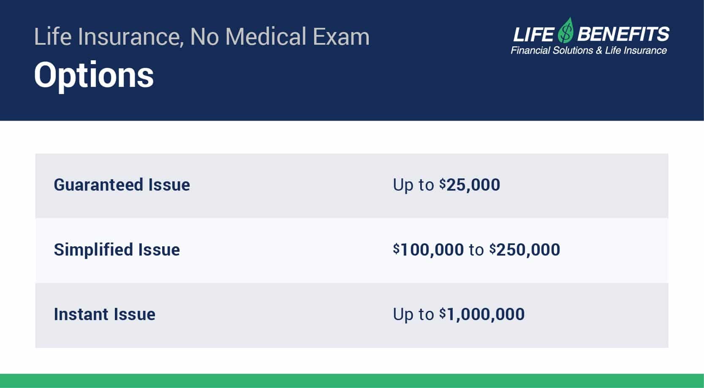
Task: Click the $100,000 amount in Simplified Issue row
Action: 428,250
